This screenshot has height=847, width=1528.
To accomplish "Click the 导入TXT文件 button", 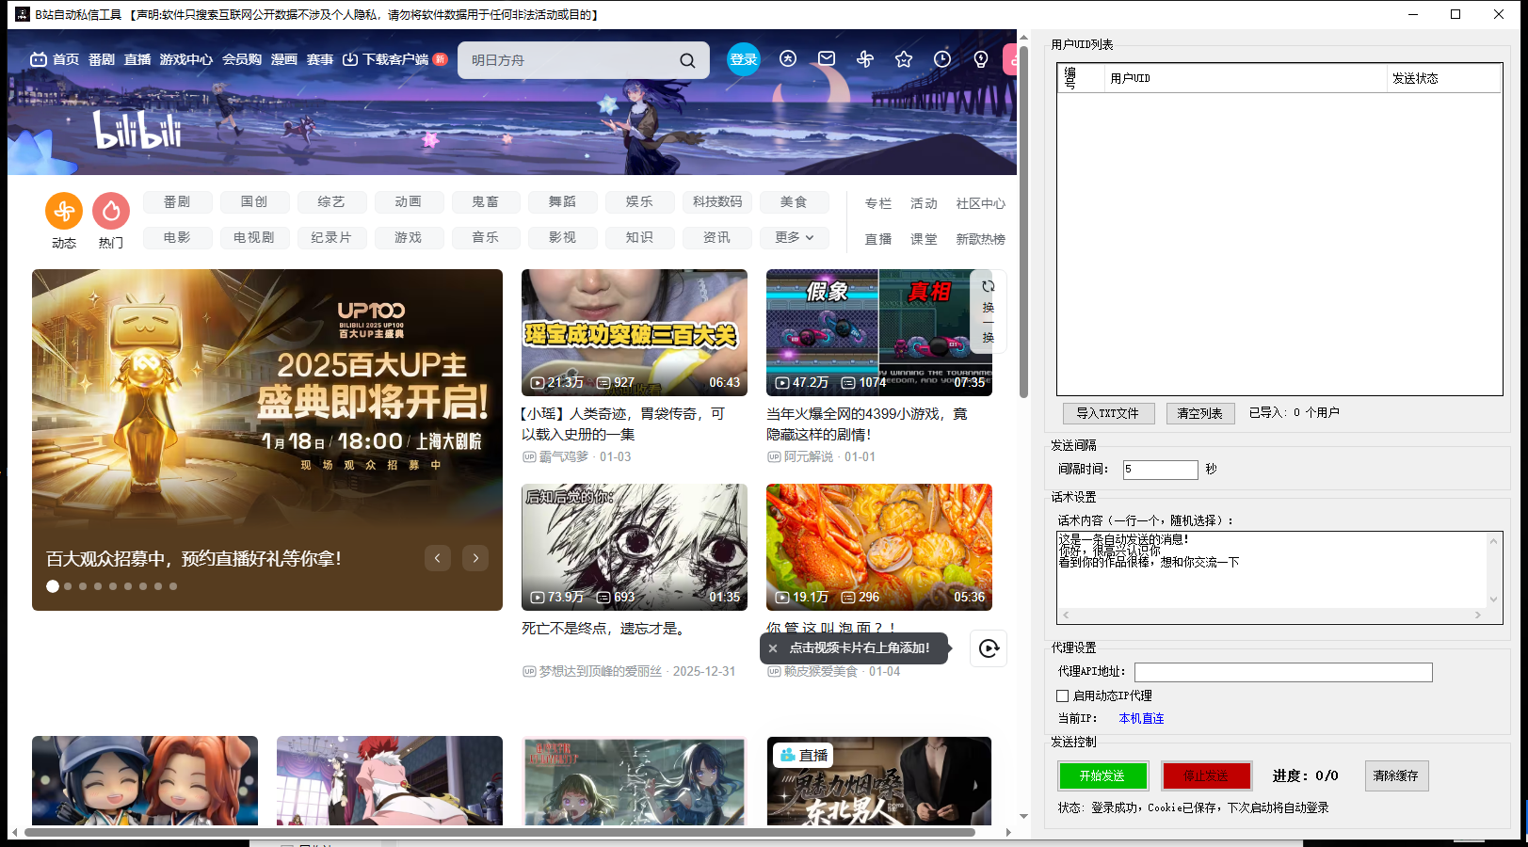I will pyautogui.click(x=1108, y=413).
